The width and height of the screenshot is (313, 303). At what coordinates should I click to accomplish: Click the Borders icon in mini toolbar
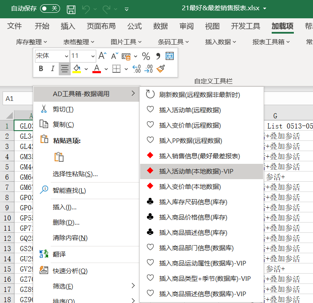pyautogui.click(x=116, y=69)
